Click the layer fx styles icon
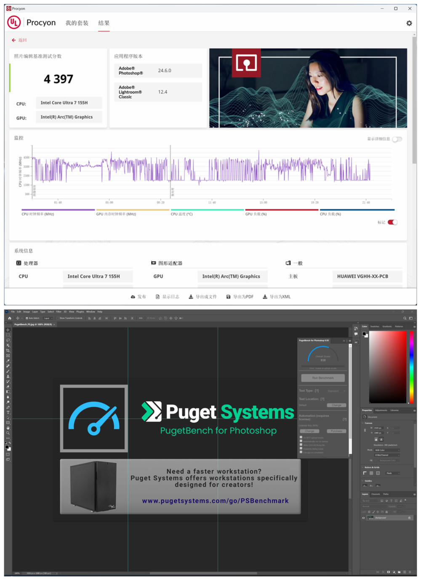Screen dimensions: 421x580 click(x=383, y=572)
